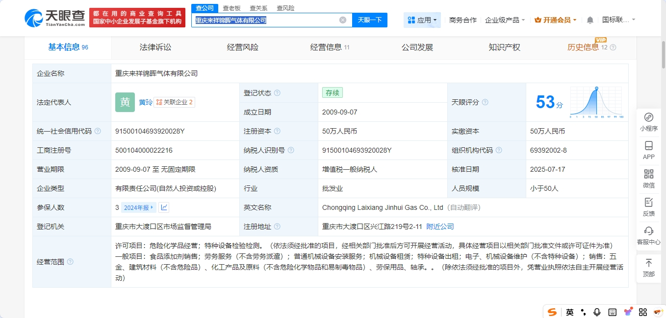
Task: Expand the 企业级产品 dropdown
Action: [x=505, y=20]
